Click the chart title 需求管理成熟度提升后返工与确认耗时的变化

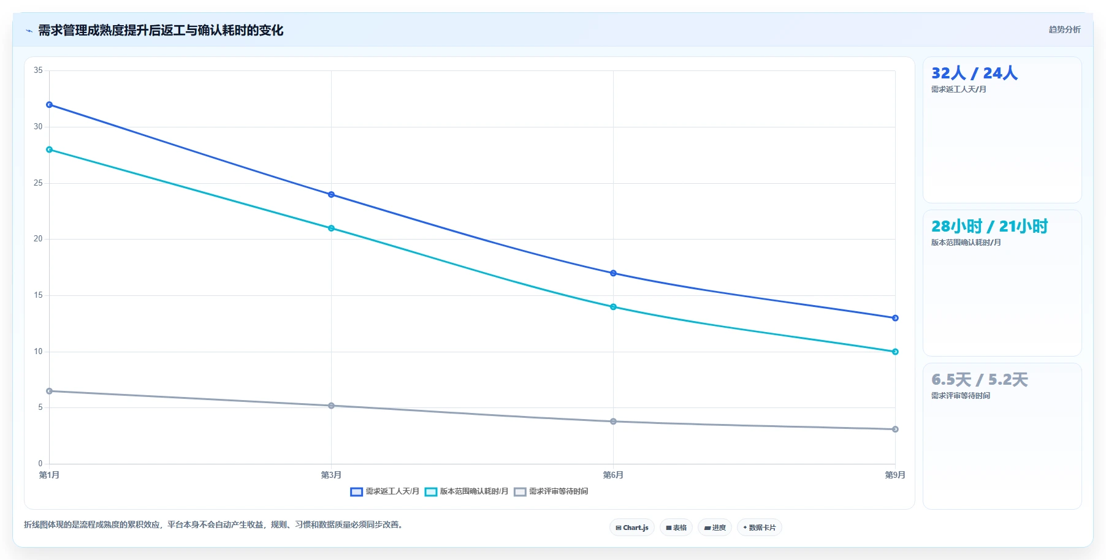pyautogui.click(x=161, y=30)
